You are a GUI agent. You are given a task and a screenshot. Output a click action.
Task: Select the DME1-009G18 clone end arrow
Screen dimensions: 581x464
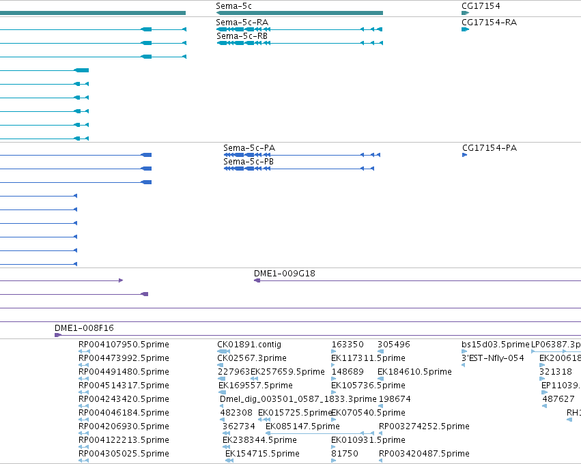click(x=257, y=280)
